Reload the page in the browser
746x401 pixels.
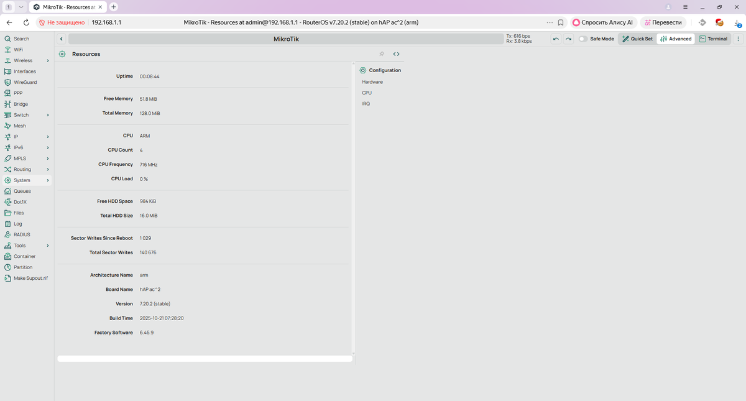pyautogui.click(x=26, y=22)
